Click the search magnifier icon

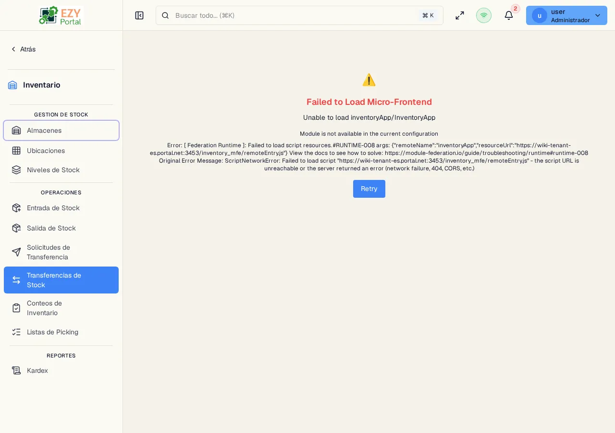(165, 15)
